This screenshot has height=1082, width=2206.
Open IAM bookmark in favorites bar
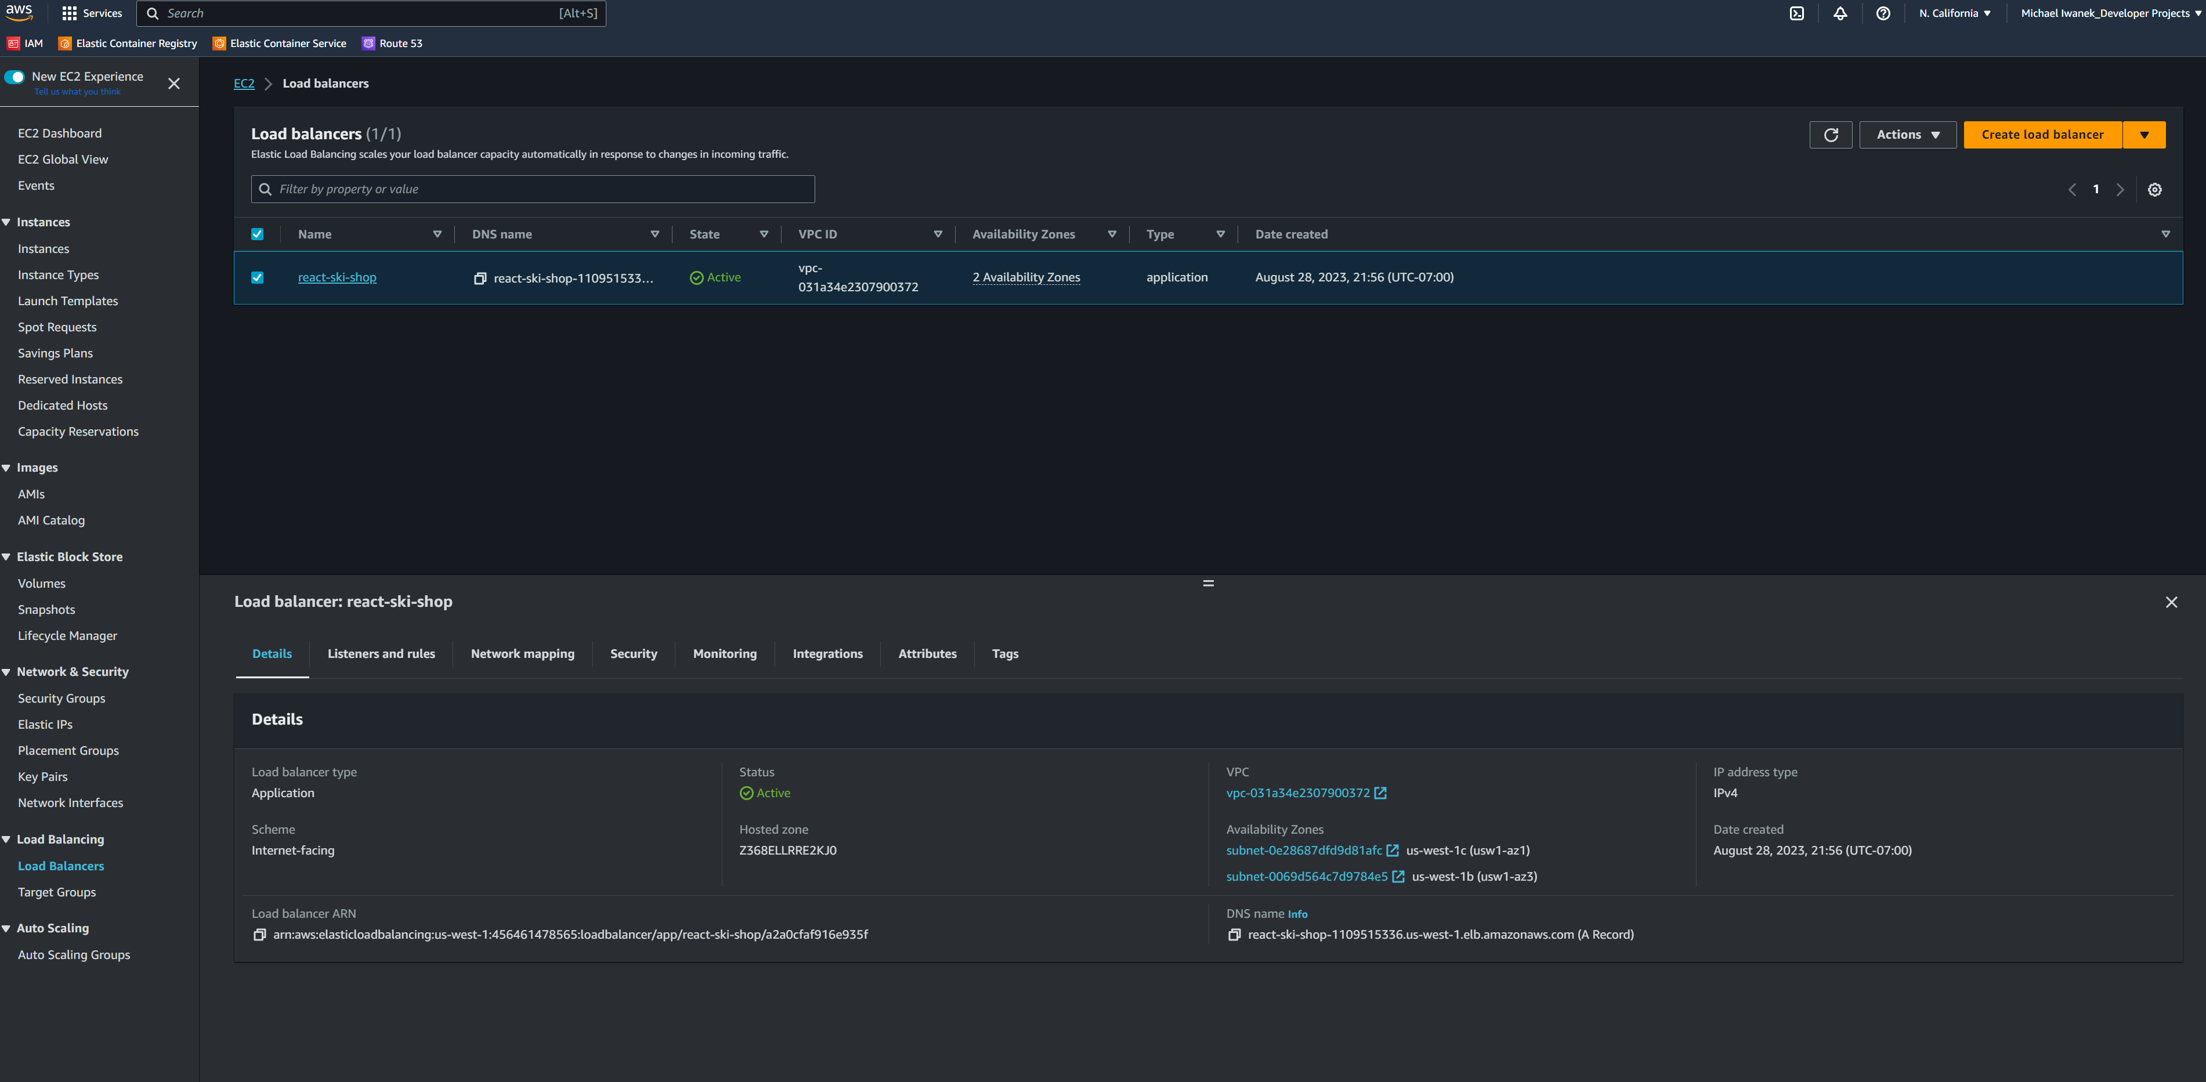point(25,43)
